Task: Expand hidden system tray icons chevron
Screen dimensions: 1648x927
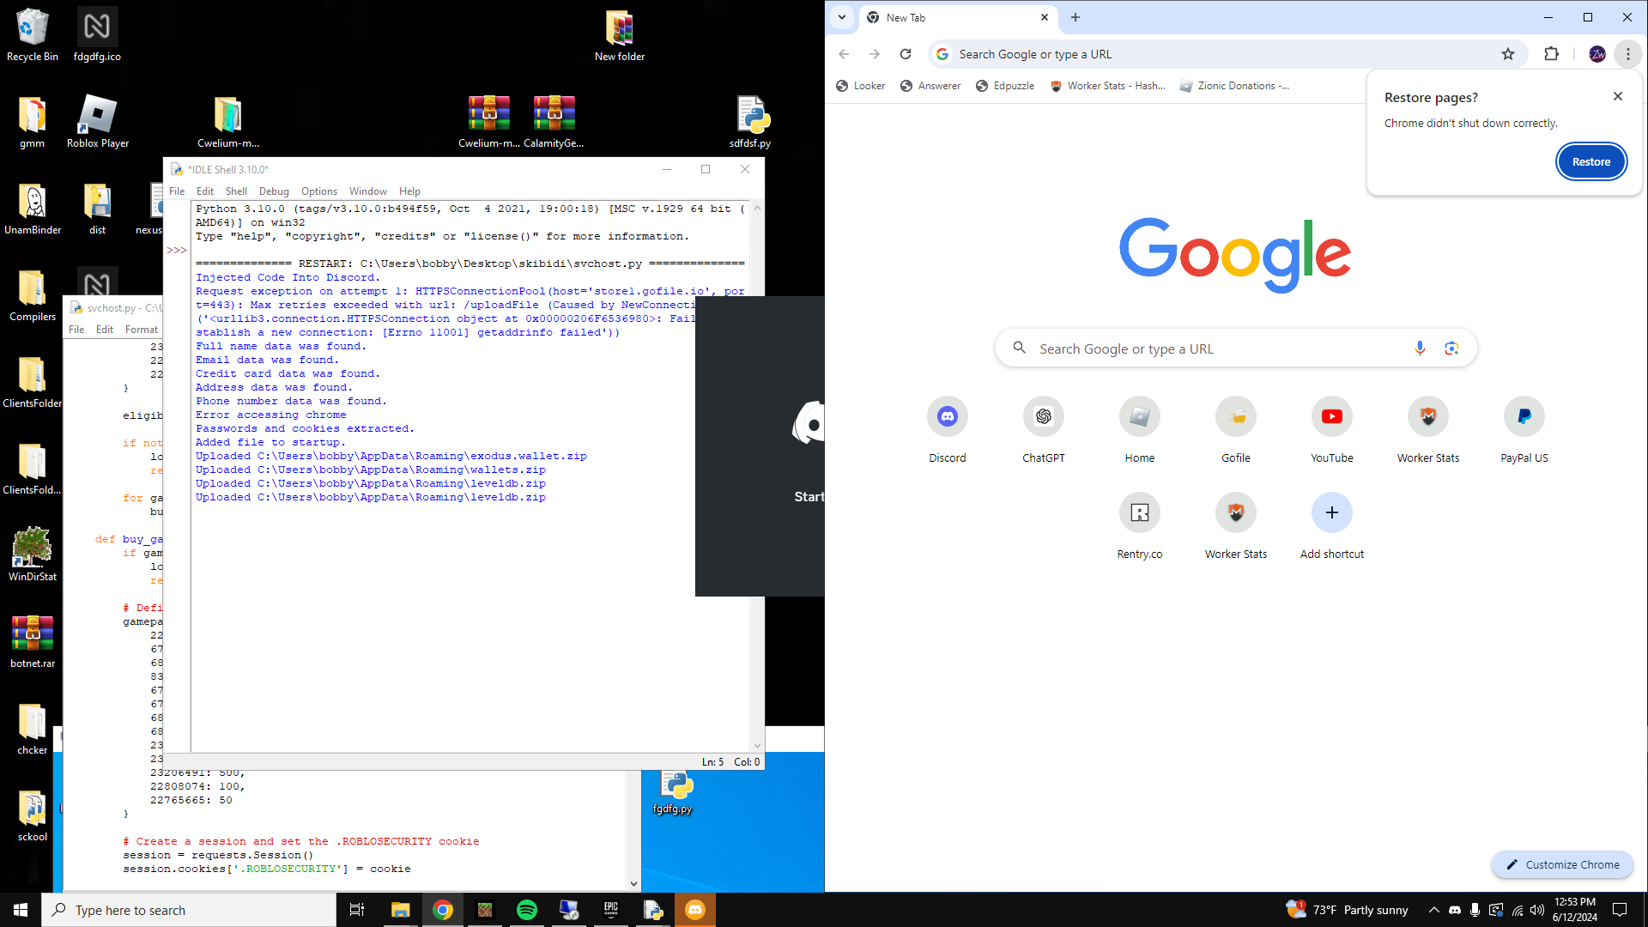Action: coord(1433,910)
